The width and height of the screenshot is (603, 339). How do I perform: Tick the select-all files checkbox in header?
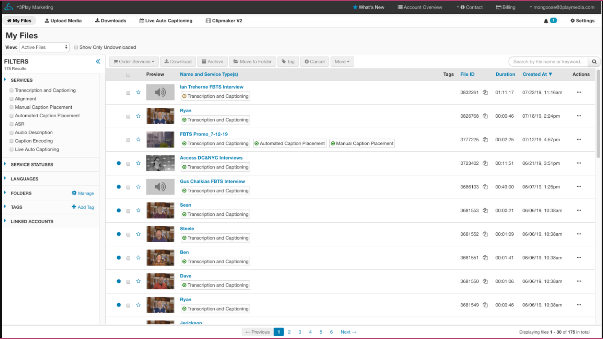pyautogui.click(x=128, y=75)
